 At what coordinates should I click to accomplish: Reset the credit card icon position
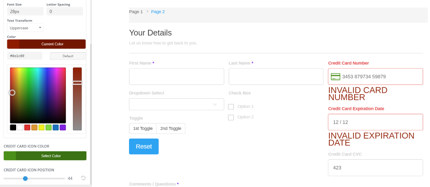coord(84,178)
